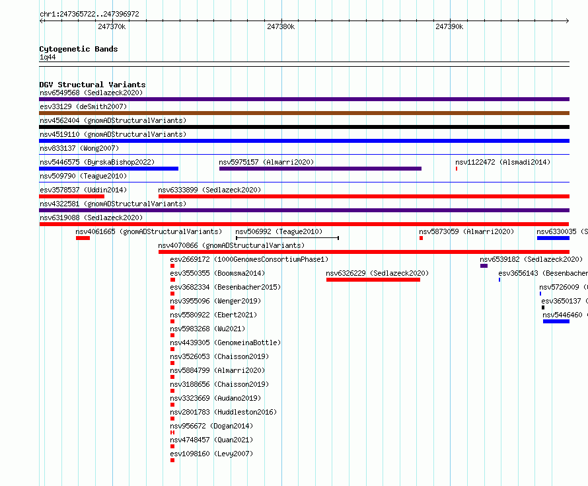The image size is (588, 486).
Task: Click the purple nsv6539182 variant marker
Action: (x=484, y=266)
